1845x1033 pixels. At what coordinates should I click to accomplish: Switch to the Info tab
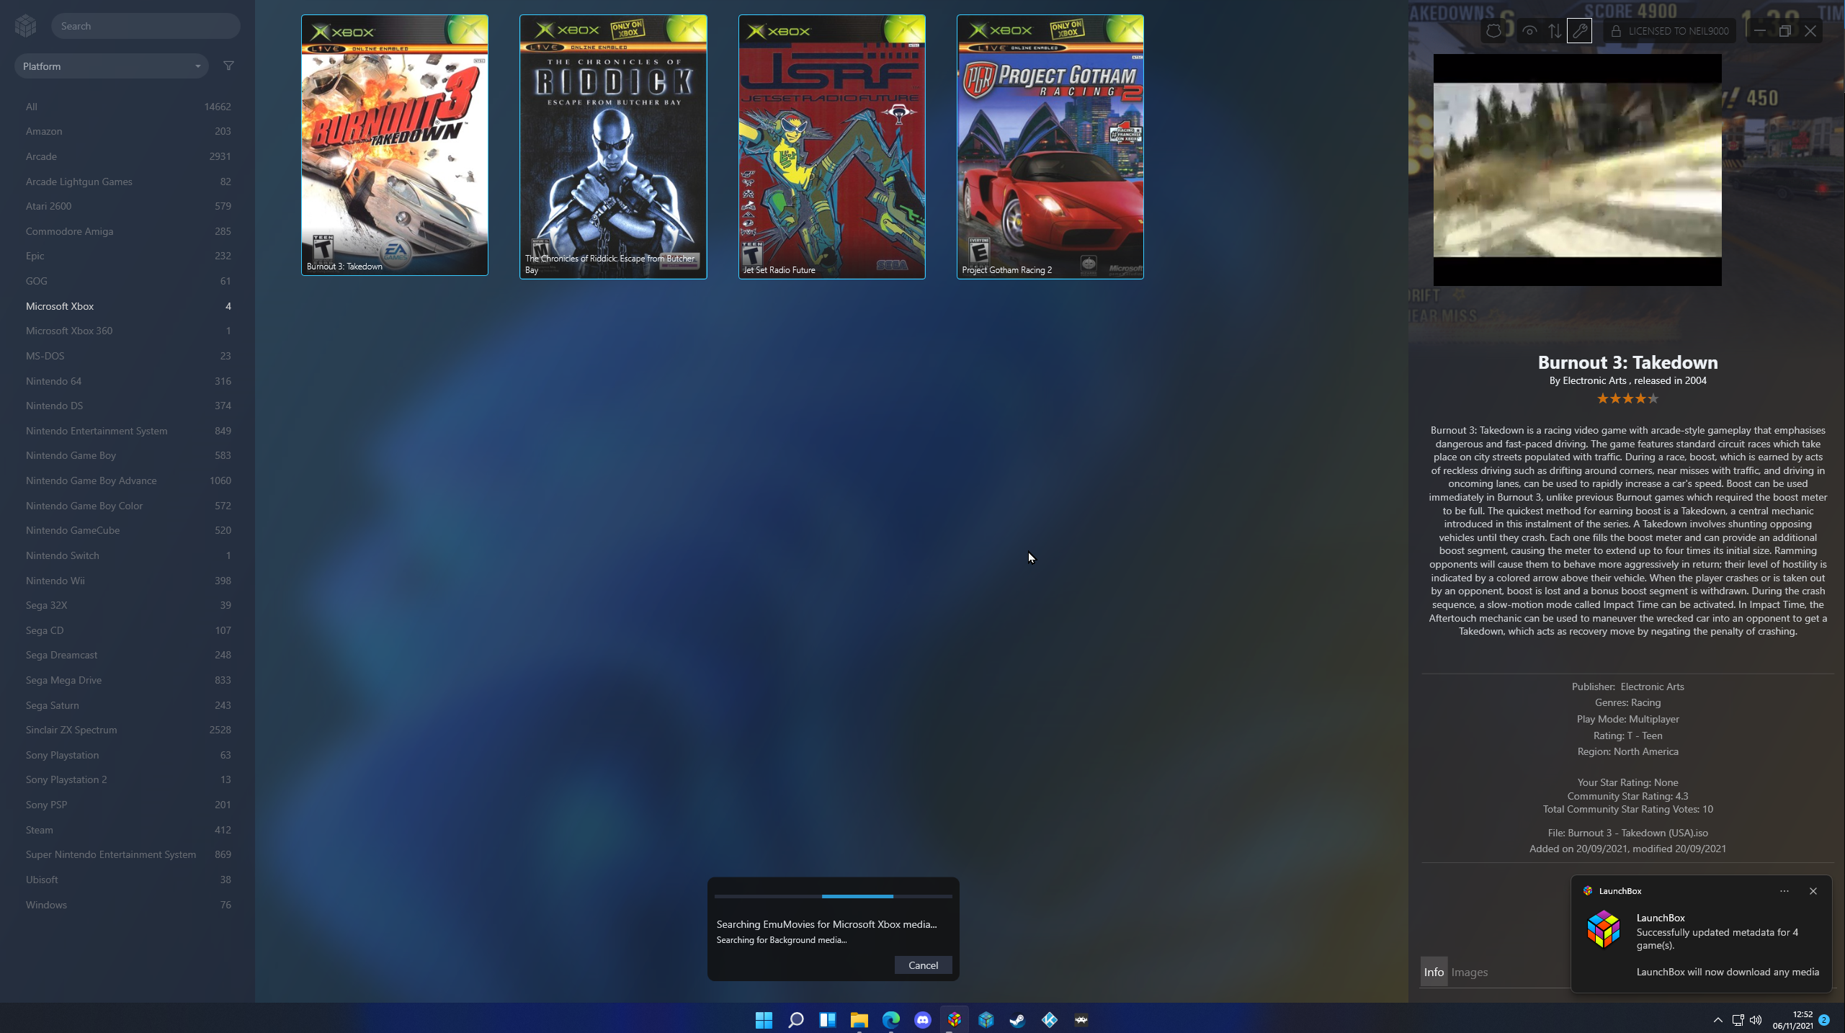click(x=1434, y=972)
